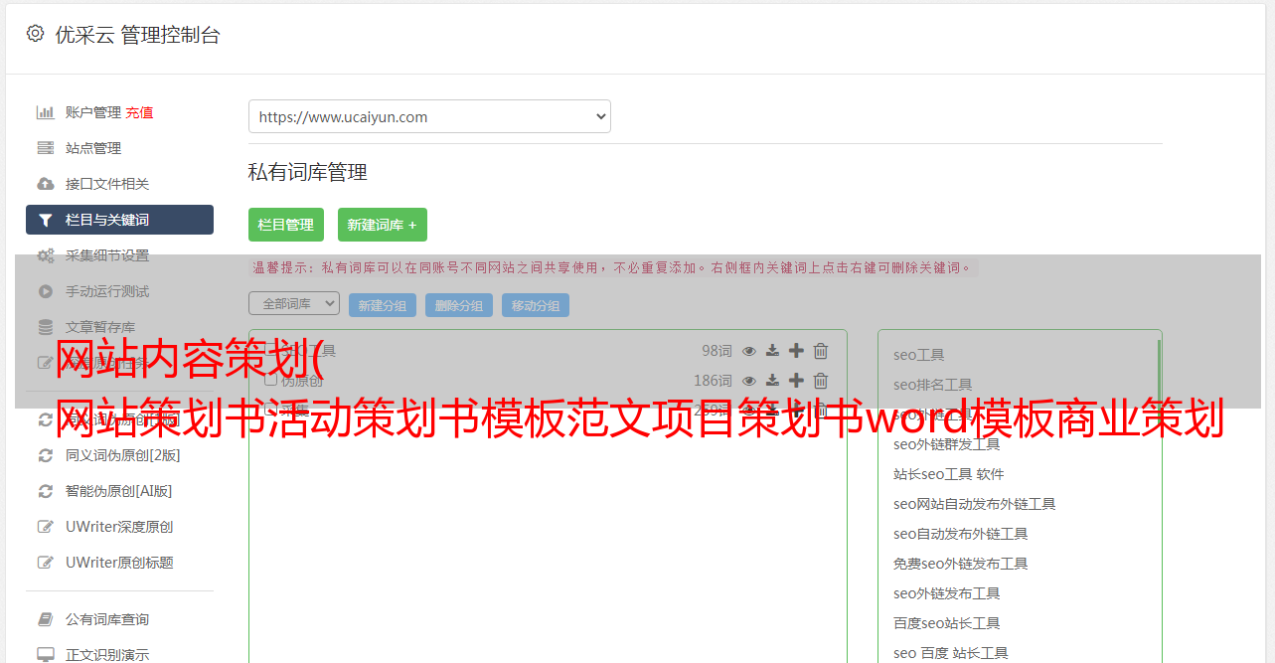Click the plus icon on the 186词 row
This screenshot has height=663, width=1275.
796,381
